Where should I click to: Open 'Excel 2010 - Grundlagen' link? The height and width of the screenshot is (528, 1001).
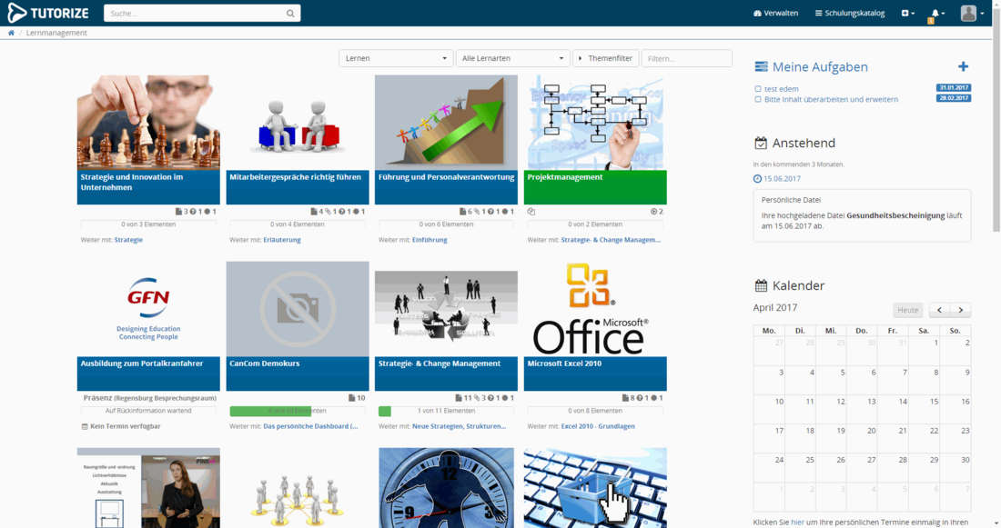(x=598, y=426)
